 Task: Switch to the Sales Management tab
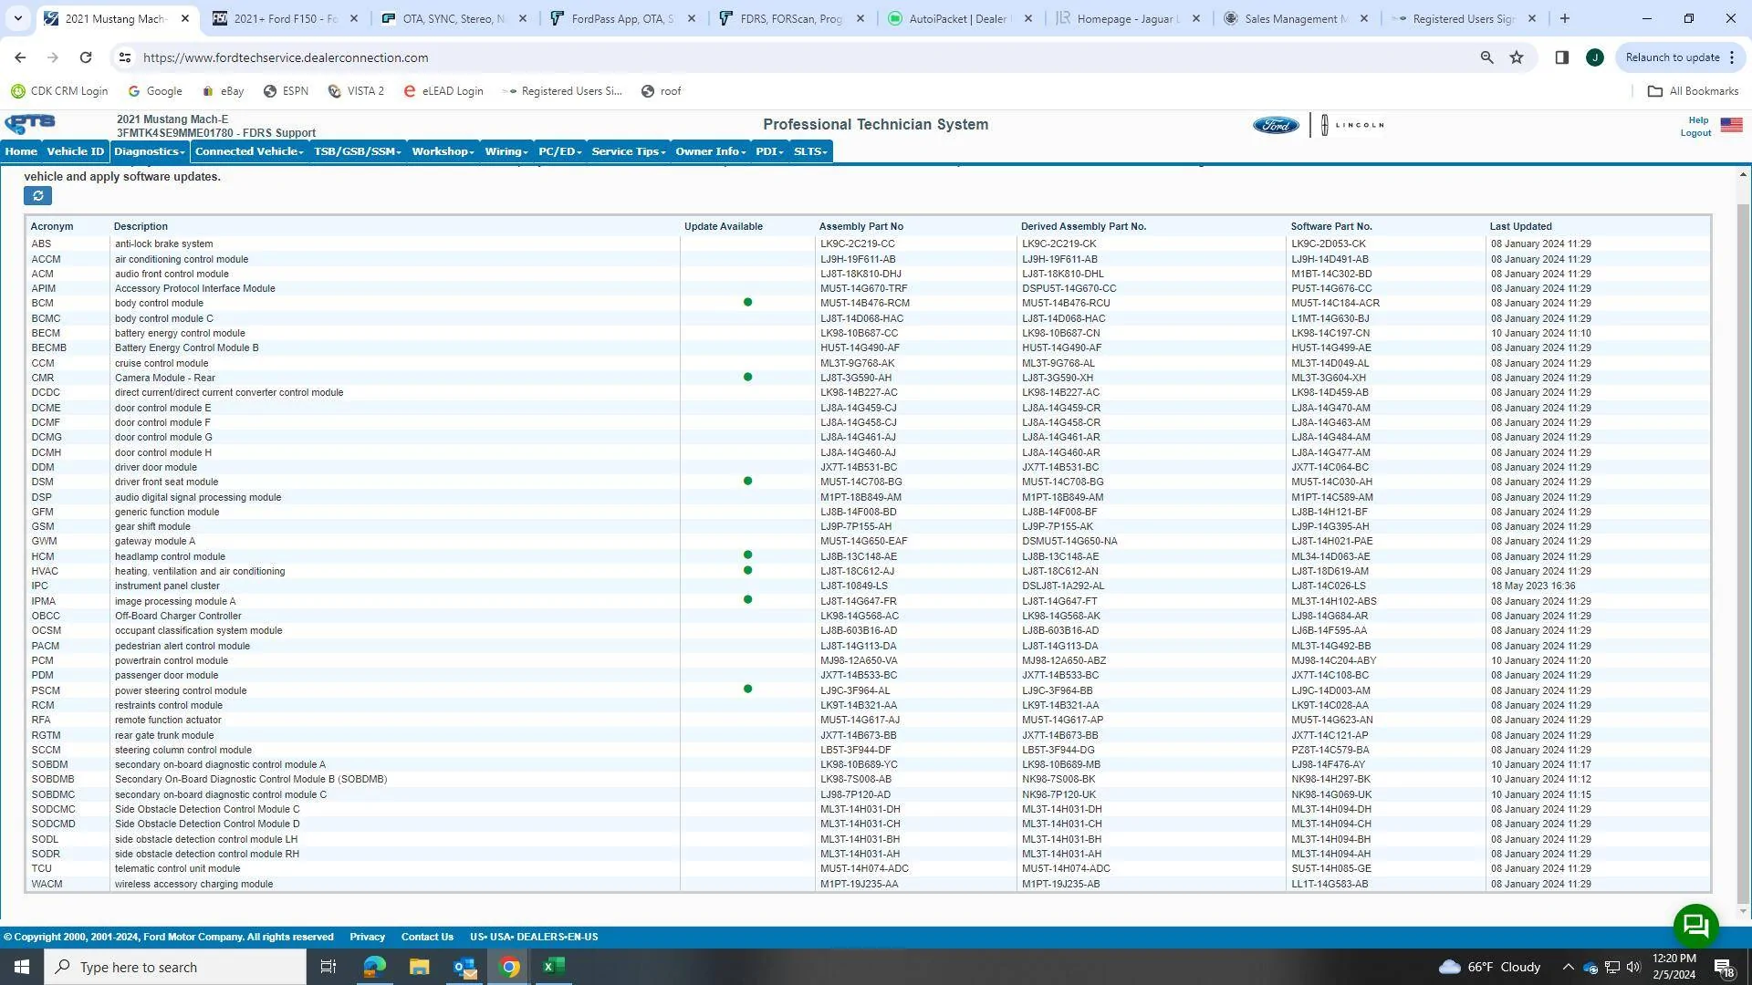point(1296,18)
